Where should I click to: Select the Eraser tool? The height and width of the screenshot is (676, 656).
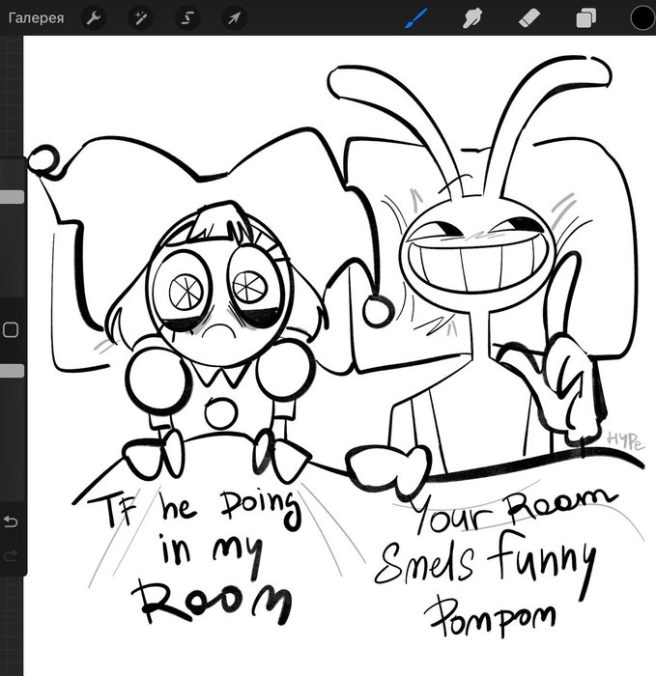coord(529,18)
